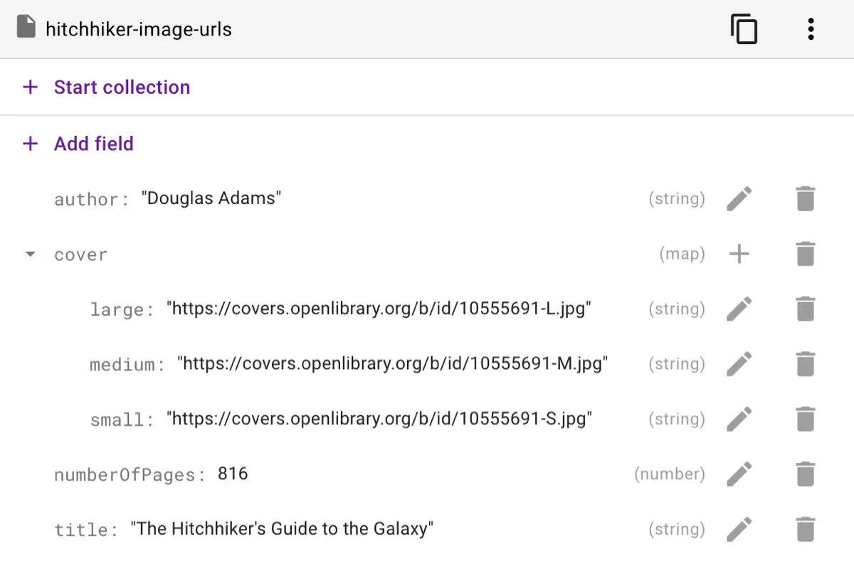This screenshot has width=854, height=578.
Task: Edit the large cover image URL
Action: point(739,309)
